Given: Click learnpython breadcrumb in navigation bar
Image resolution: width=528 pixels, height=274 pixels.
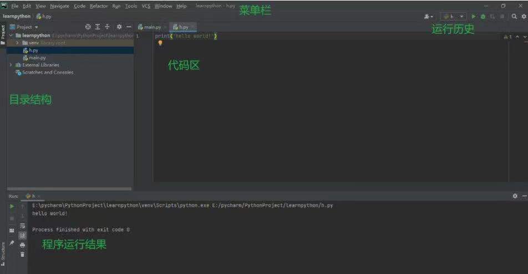Looking at the screenshot, I should tap(17, 16).
